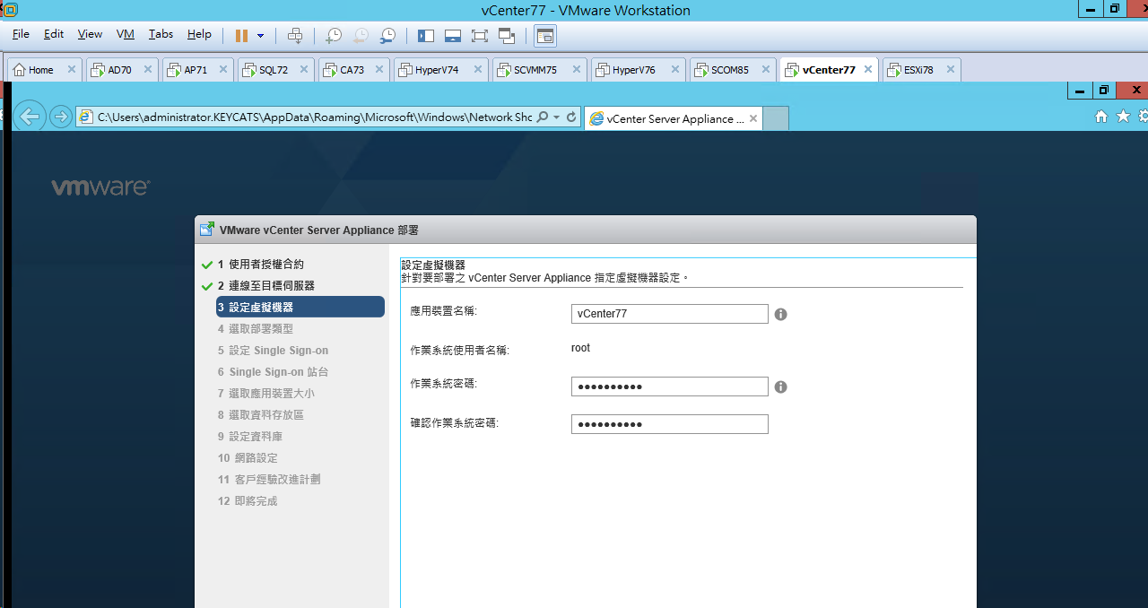
Task: Open the Tabs menu
Action: pyautogui.click(x=161, y=34)
